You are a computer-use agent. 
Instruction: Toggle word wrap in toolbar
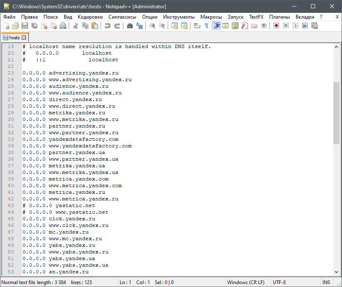(197, 26)
